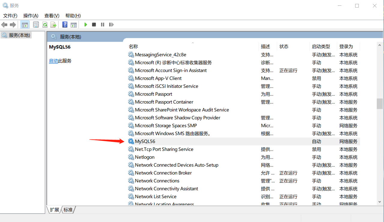Click MySQL56 heading in detail pane

click(60, 47)
